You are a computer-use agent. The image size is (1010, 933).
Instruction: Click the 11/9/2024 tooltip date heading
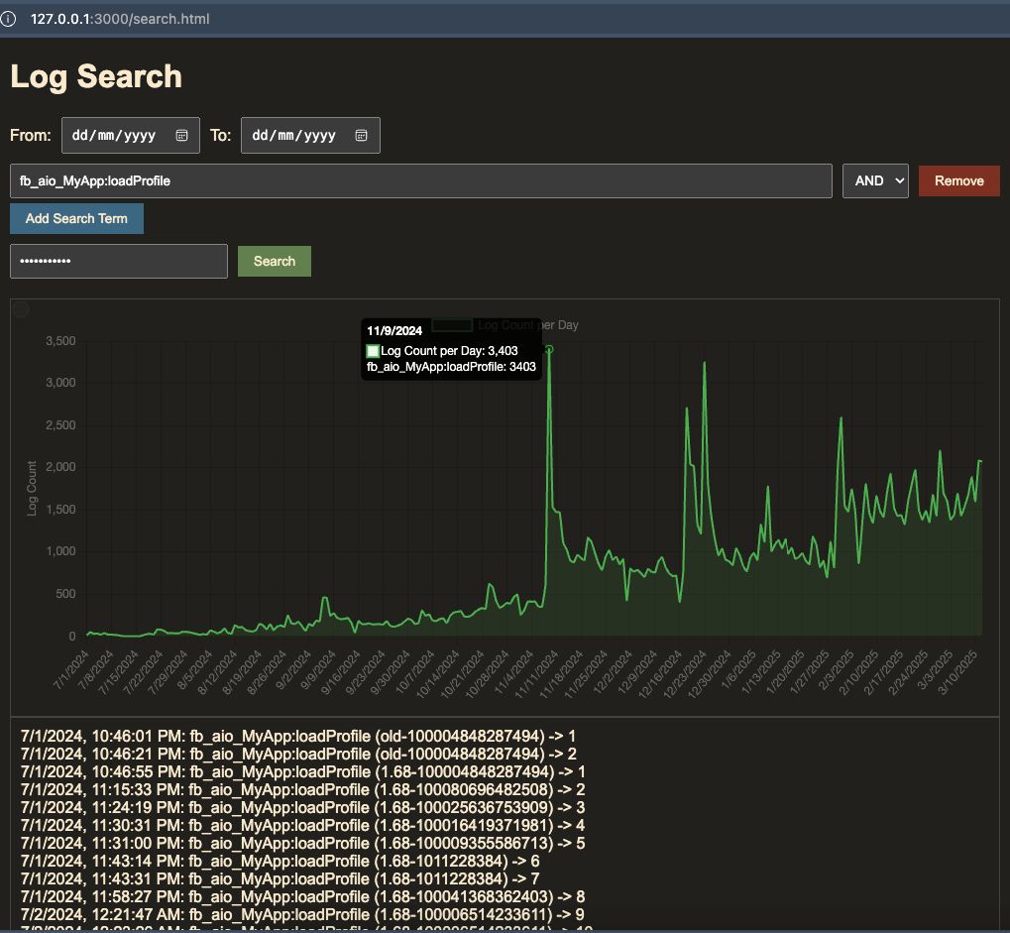point(394,331)
